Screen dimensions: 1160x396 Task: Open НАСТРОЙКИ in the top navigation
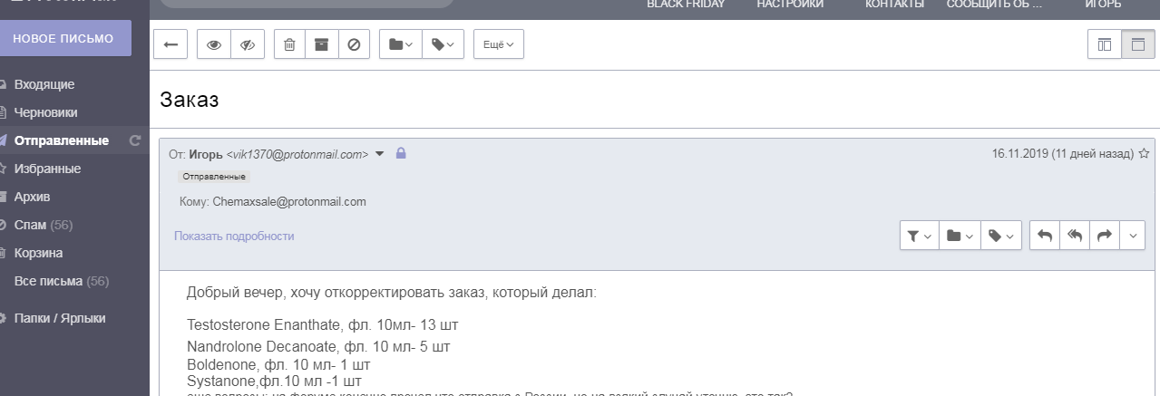(x=790, y=5)
